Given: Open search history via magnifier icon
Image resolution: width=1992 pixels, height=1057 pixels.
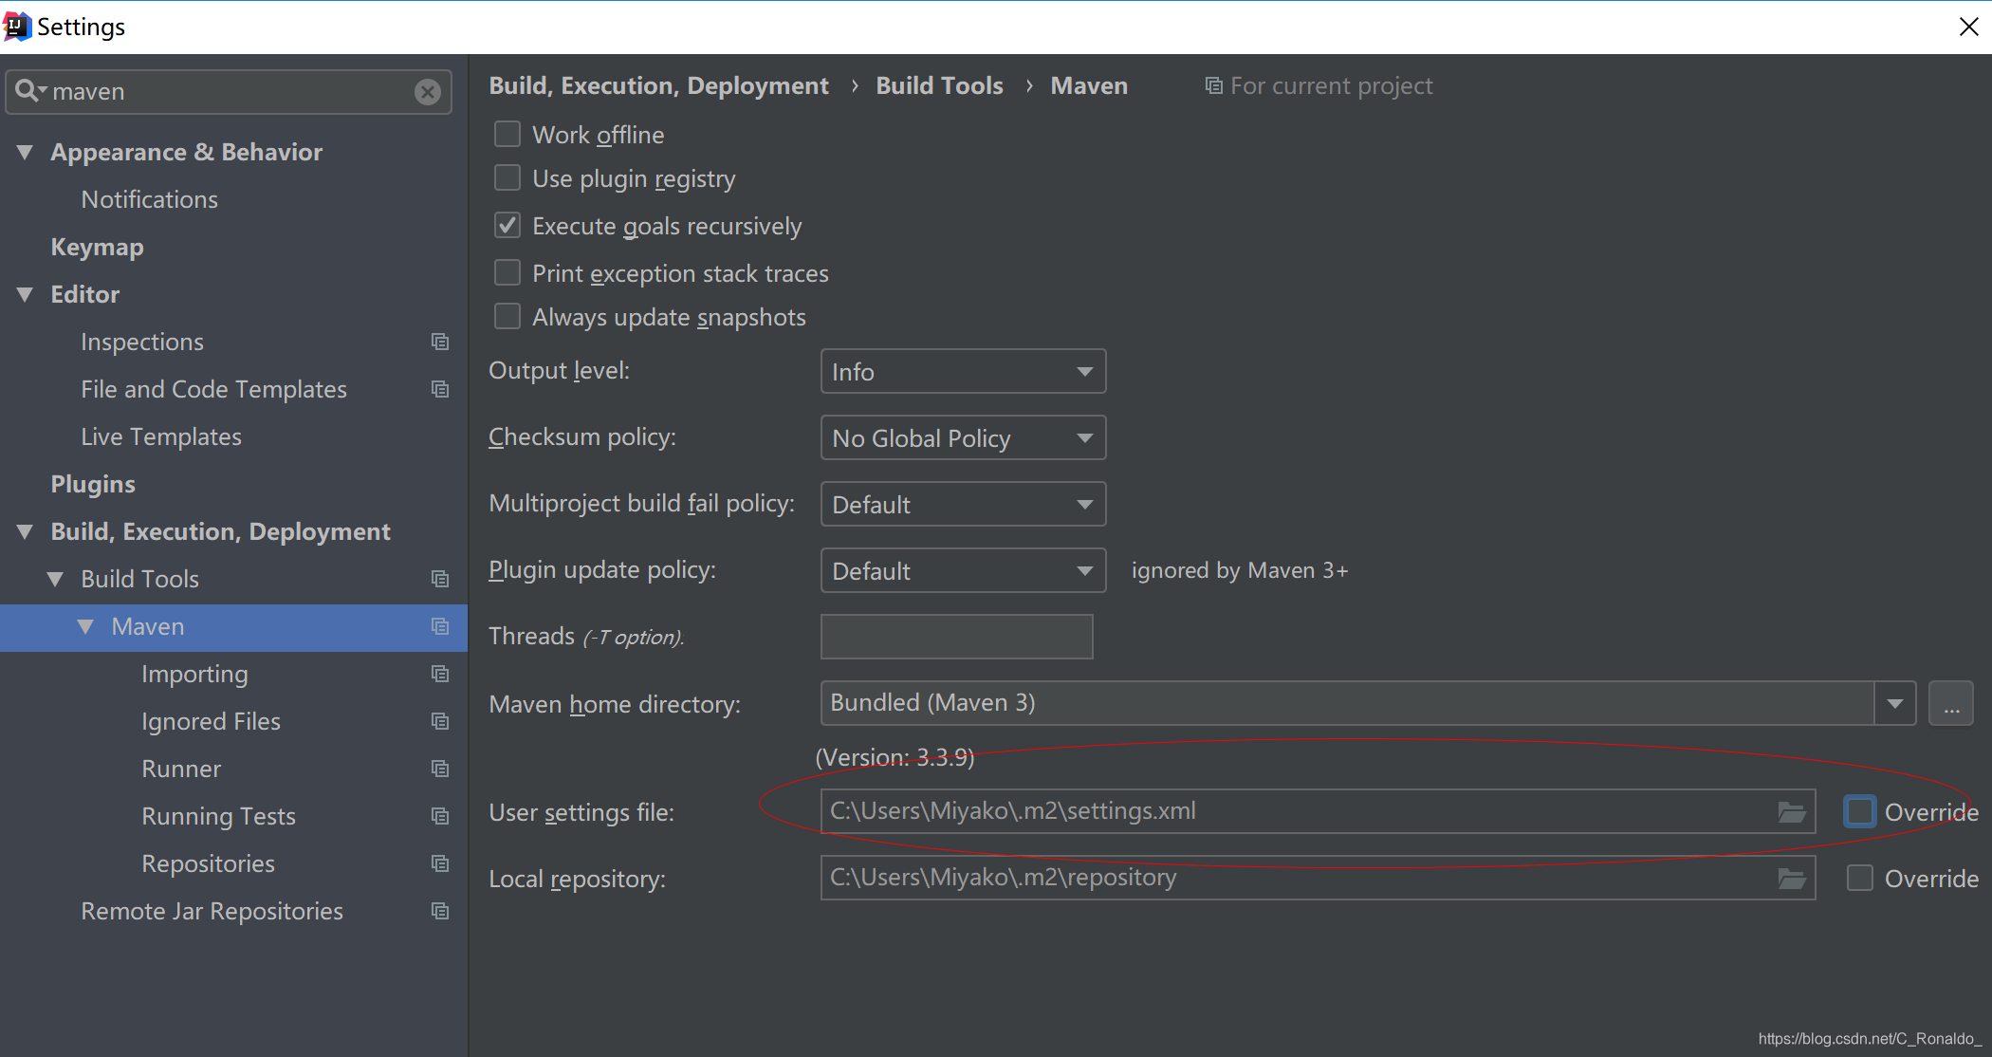Looking at the screenshot, I should pyautogui.click(x=29, y=91).
